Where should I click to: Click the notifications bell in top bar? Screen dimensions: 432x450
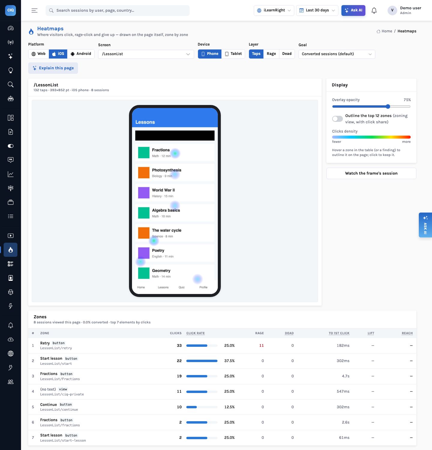click(x=374, y=10)
